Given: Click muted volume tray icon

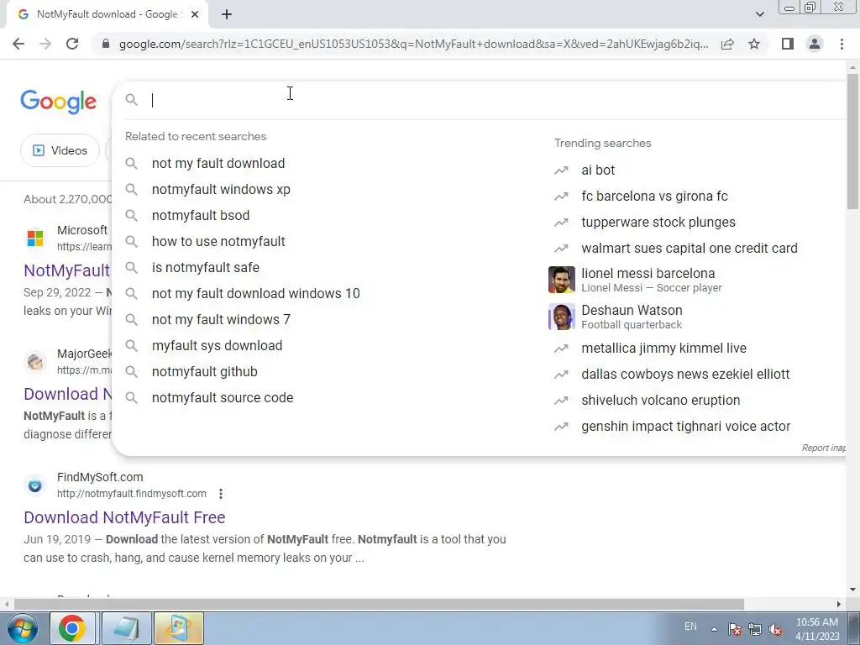Looking at the screenshot, I should click(x=775, y=629).
